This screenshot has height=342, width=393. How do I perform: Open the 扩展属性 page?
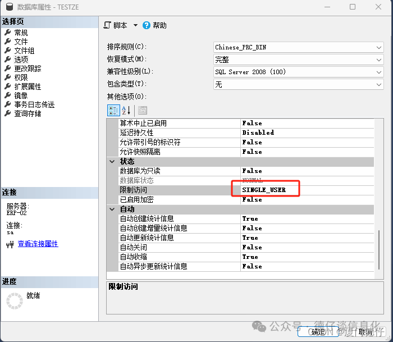point(28,86)
